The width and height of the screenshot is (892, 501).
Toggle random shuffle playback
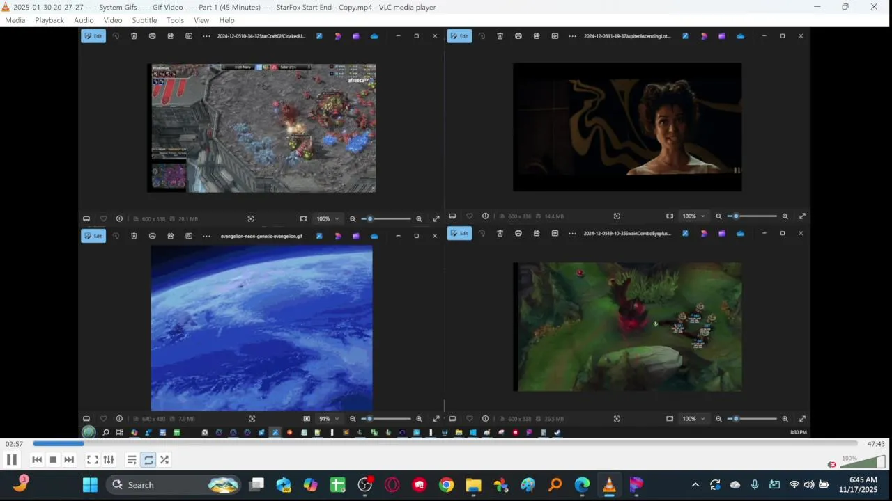coord(164,459)
